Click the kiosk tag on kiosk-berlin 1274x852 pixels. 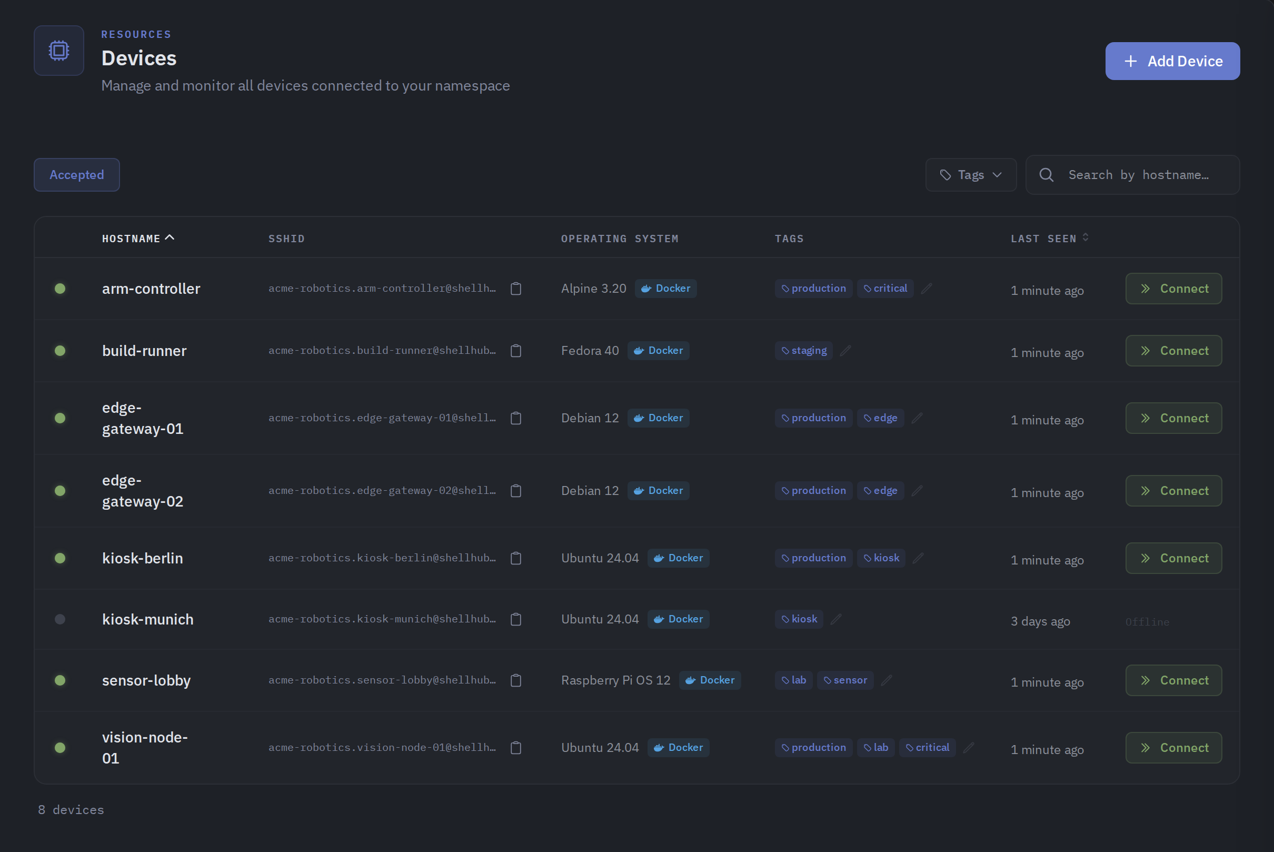[881, 558]
